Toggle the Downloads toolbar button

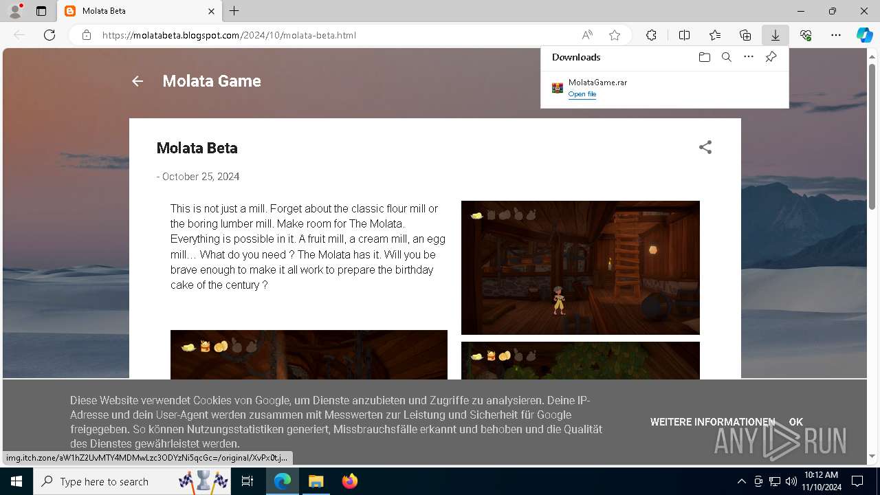[x=775, y=35]
